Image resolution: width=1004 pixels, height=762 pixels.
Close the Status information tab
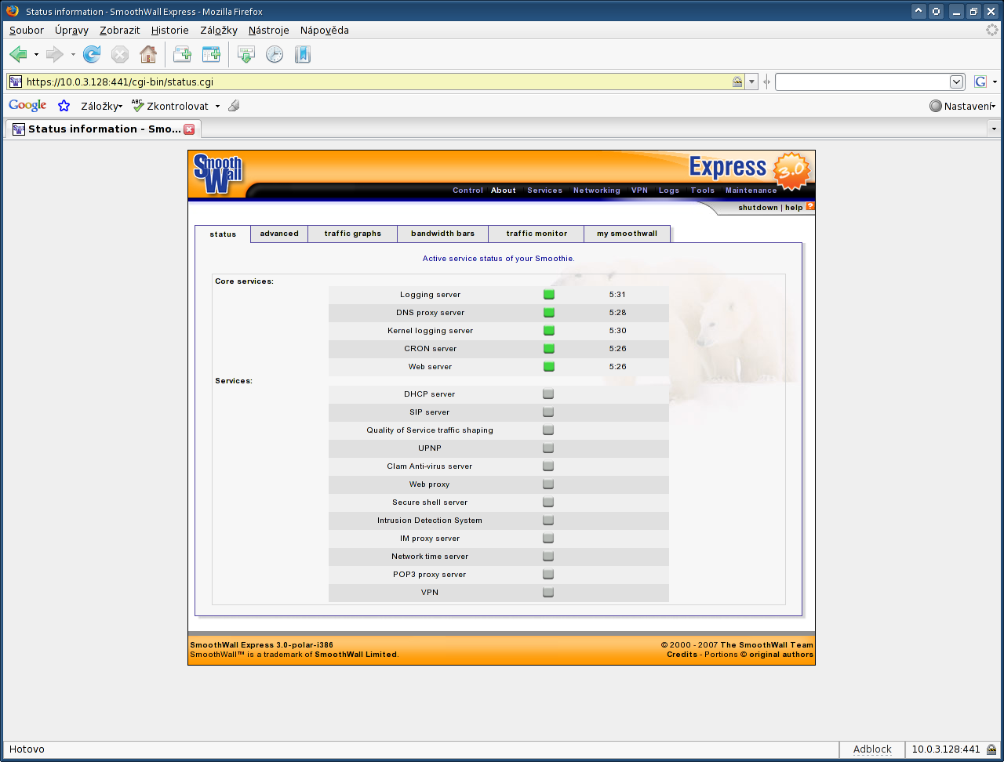[189, 129]
